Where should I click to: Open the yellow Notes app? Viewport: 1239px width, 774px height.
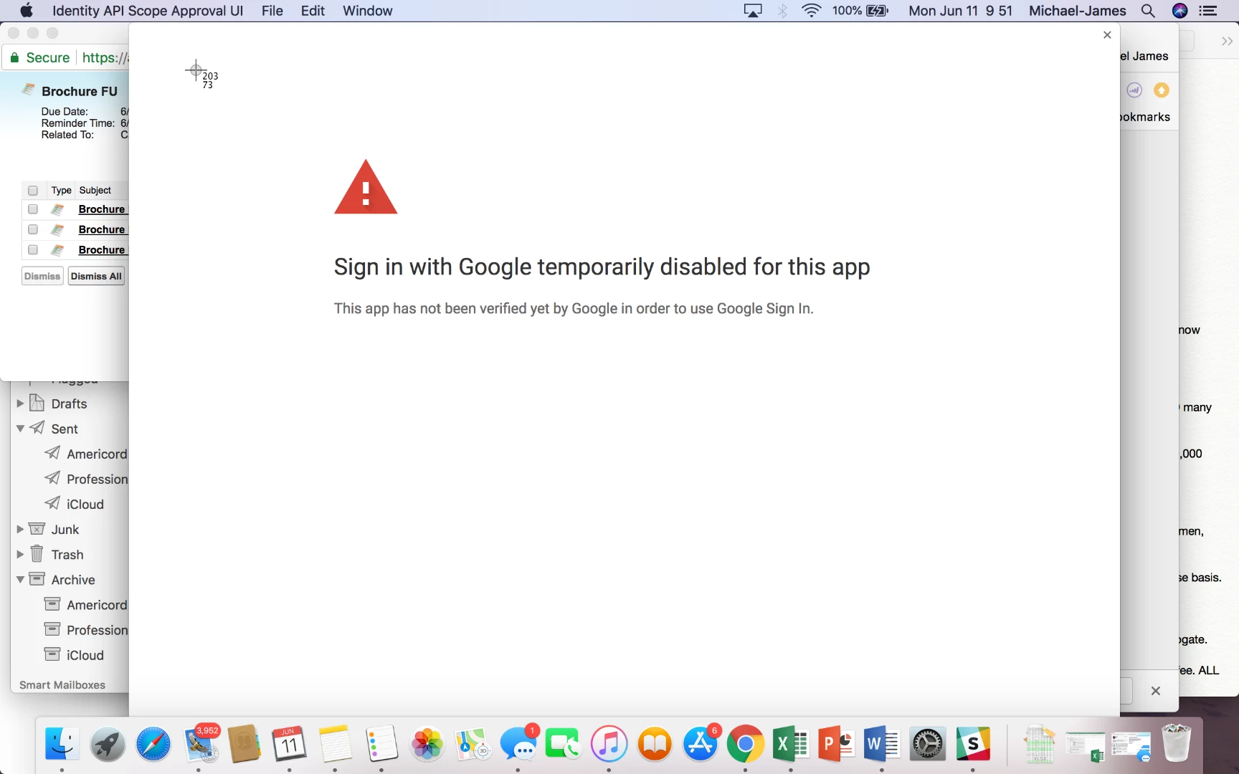click(x=336, y=745)
